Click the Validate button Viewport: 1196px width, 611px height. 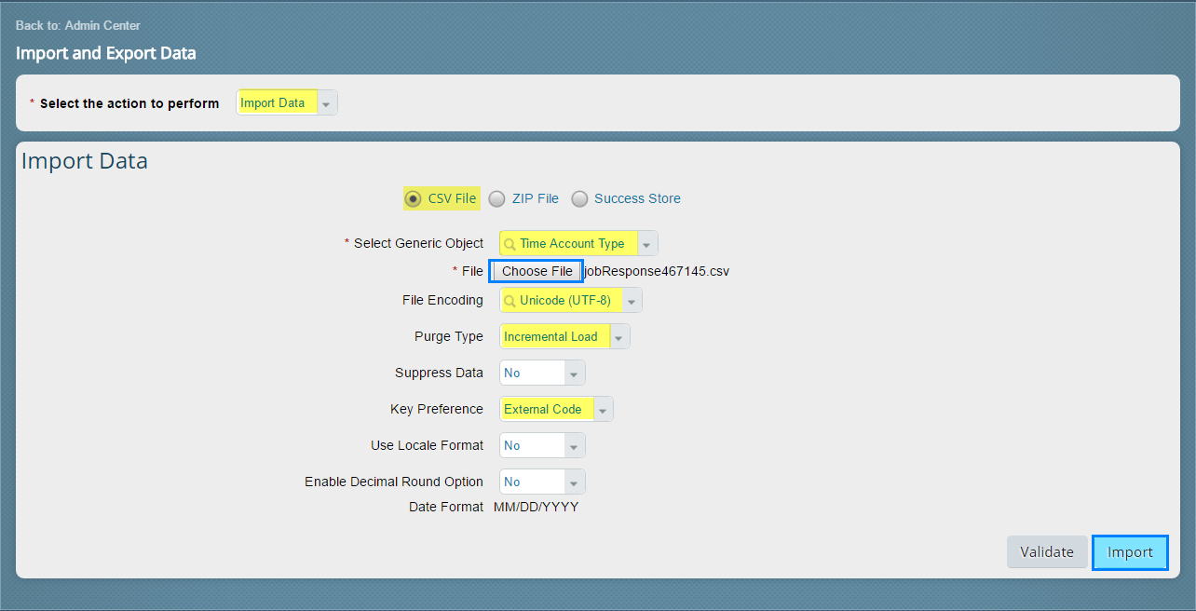click(1047, 552)
